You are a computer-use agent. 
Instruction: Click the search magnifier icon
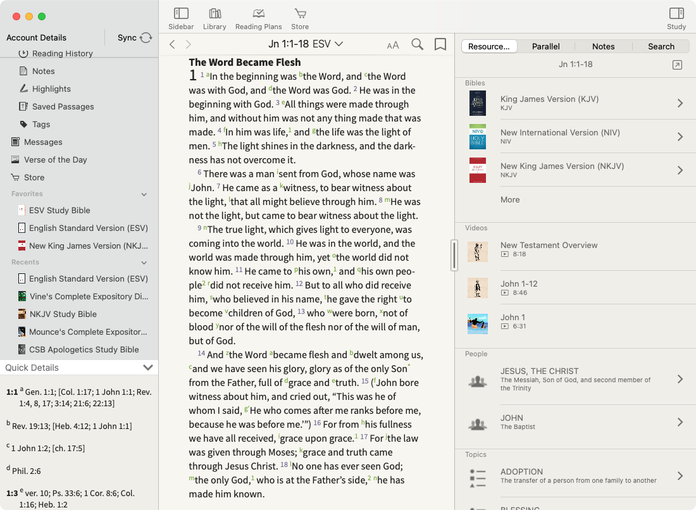coord(417,44)
